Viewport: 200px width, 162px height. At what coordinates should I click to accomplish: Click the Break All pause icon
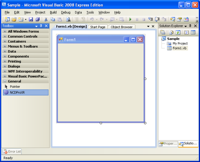pyautogui.click(x=137, y=20)
